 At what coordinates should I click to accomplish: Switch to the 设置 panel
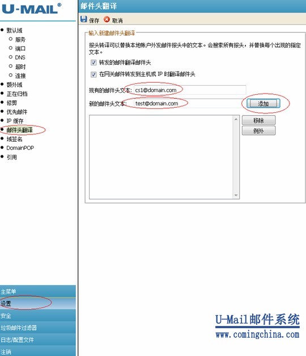(38, 303)
